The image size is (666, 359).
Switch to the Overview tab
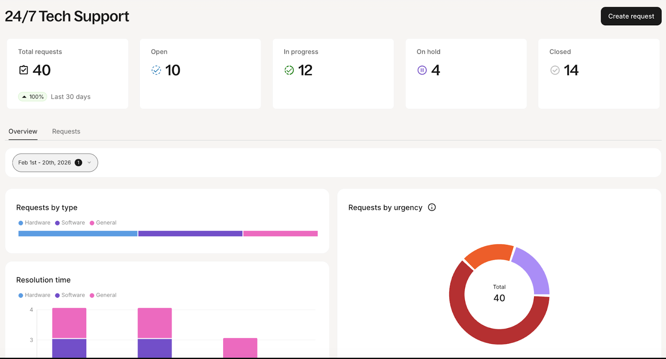pyautogui.click(x=23, y=132)
